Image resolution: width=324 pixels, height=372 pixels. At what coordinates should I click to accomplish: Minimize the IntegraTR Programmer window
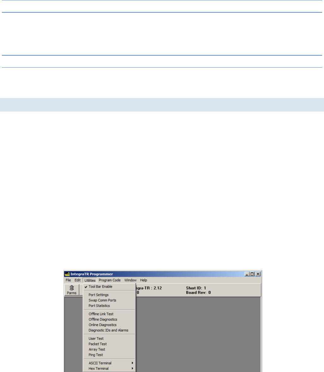click(x=247, y=274)
